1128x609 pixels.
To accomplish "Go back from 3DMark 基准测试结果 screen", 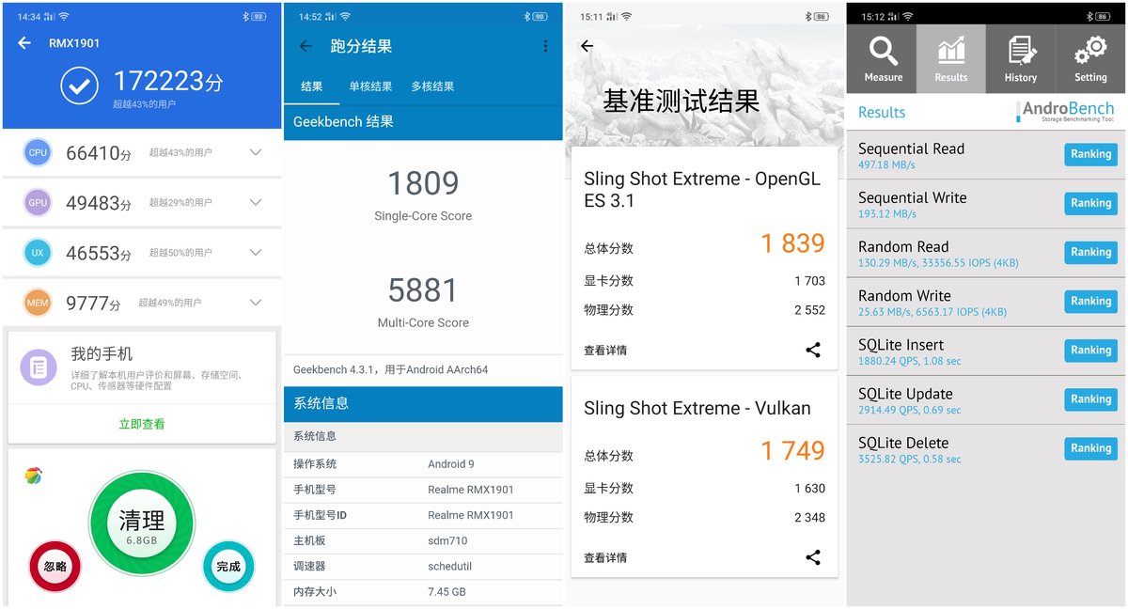I will pos(587,46).
